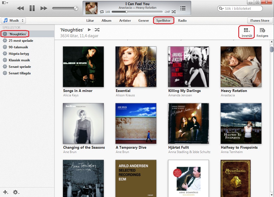Skip to next track with fast-forward button
This screenshot has height=197, width=274.
(44, 8)
